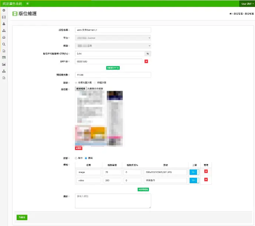Open the 平台 platform dropdown
255x226 pixels.
(x=113, y=38)
